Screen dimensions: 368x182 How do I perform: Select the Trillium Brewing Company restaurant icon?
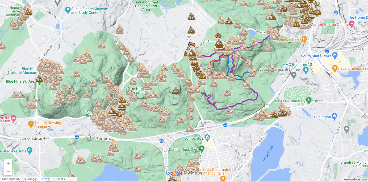tap(31, 124)
